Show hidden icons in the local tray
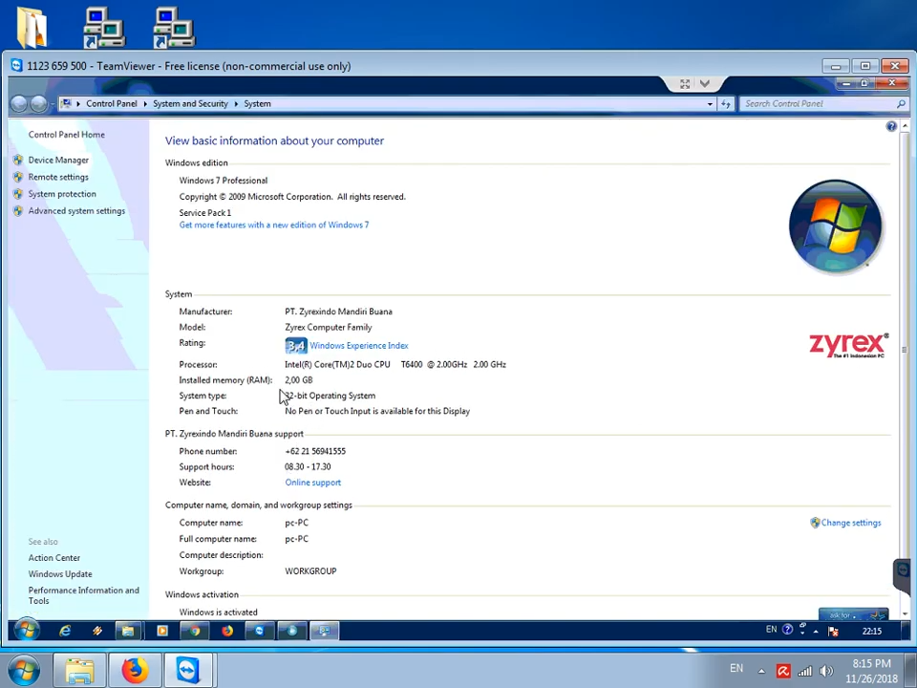Image resolution: width=917 pixels, height=688 pixels. 761,671
